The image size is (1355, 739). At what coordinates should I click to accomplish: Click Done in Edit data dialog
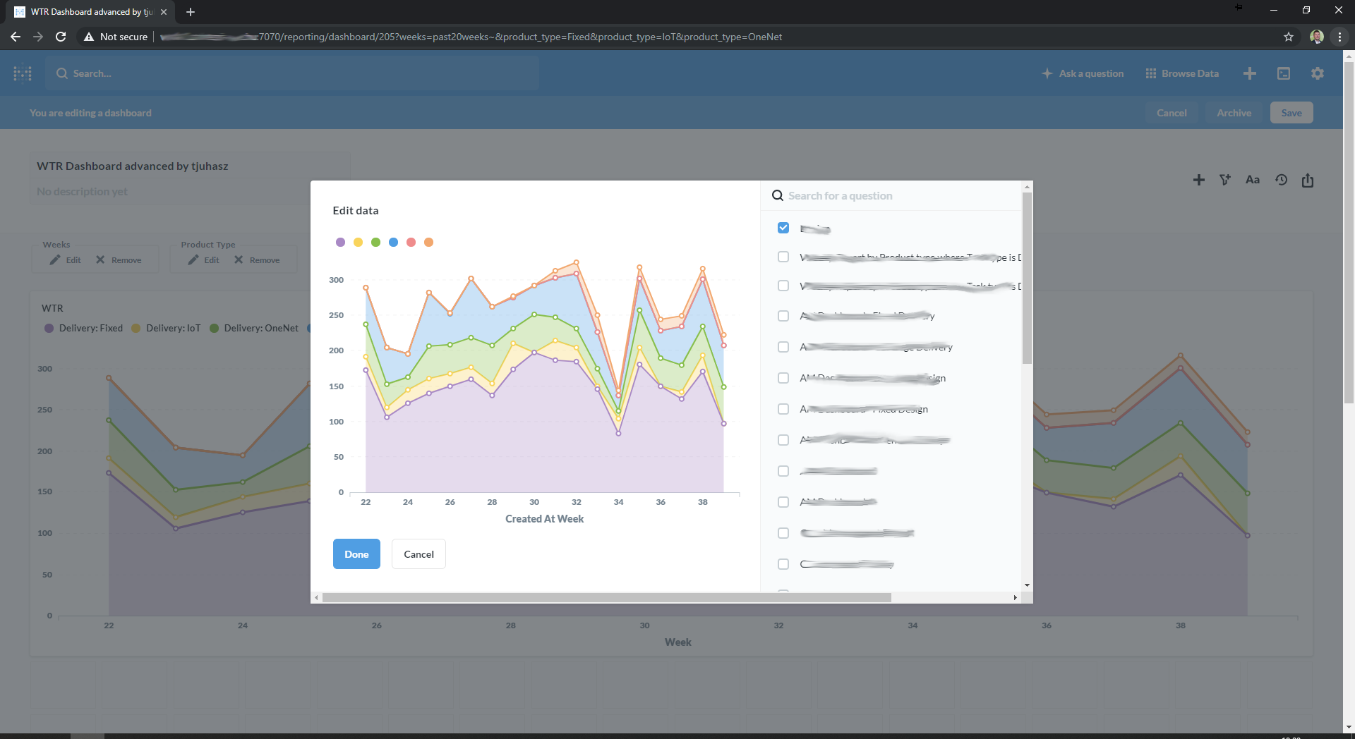click(356, 554)
